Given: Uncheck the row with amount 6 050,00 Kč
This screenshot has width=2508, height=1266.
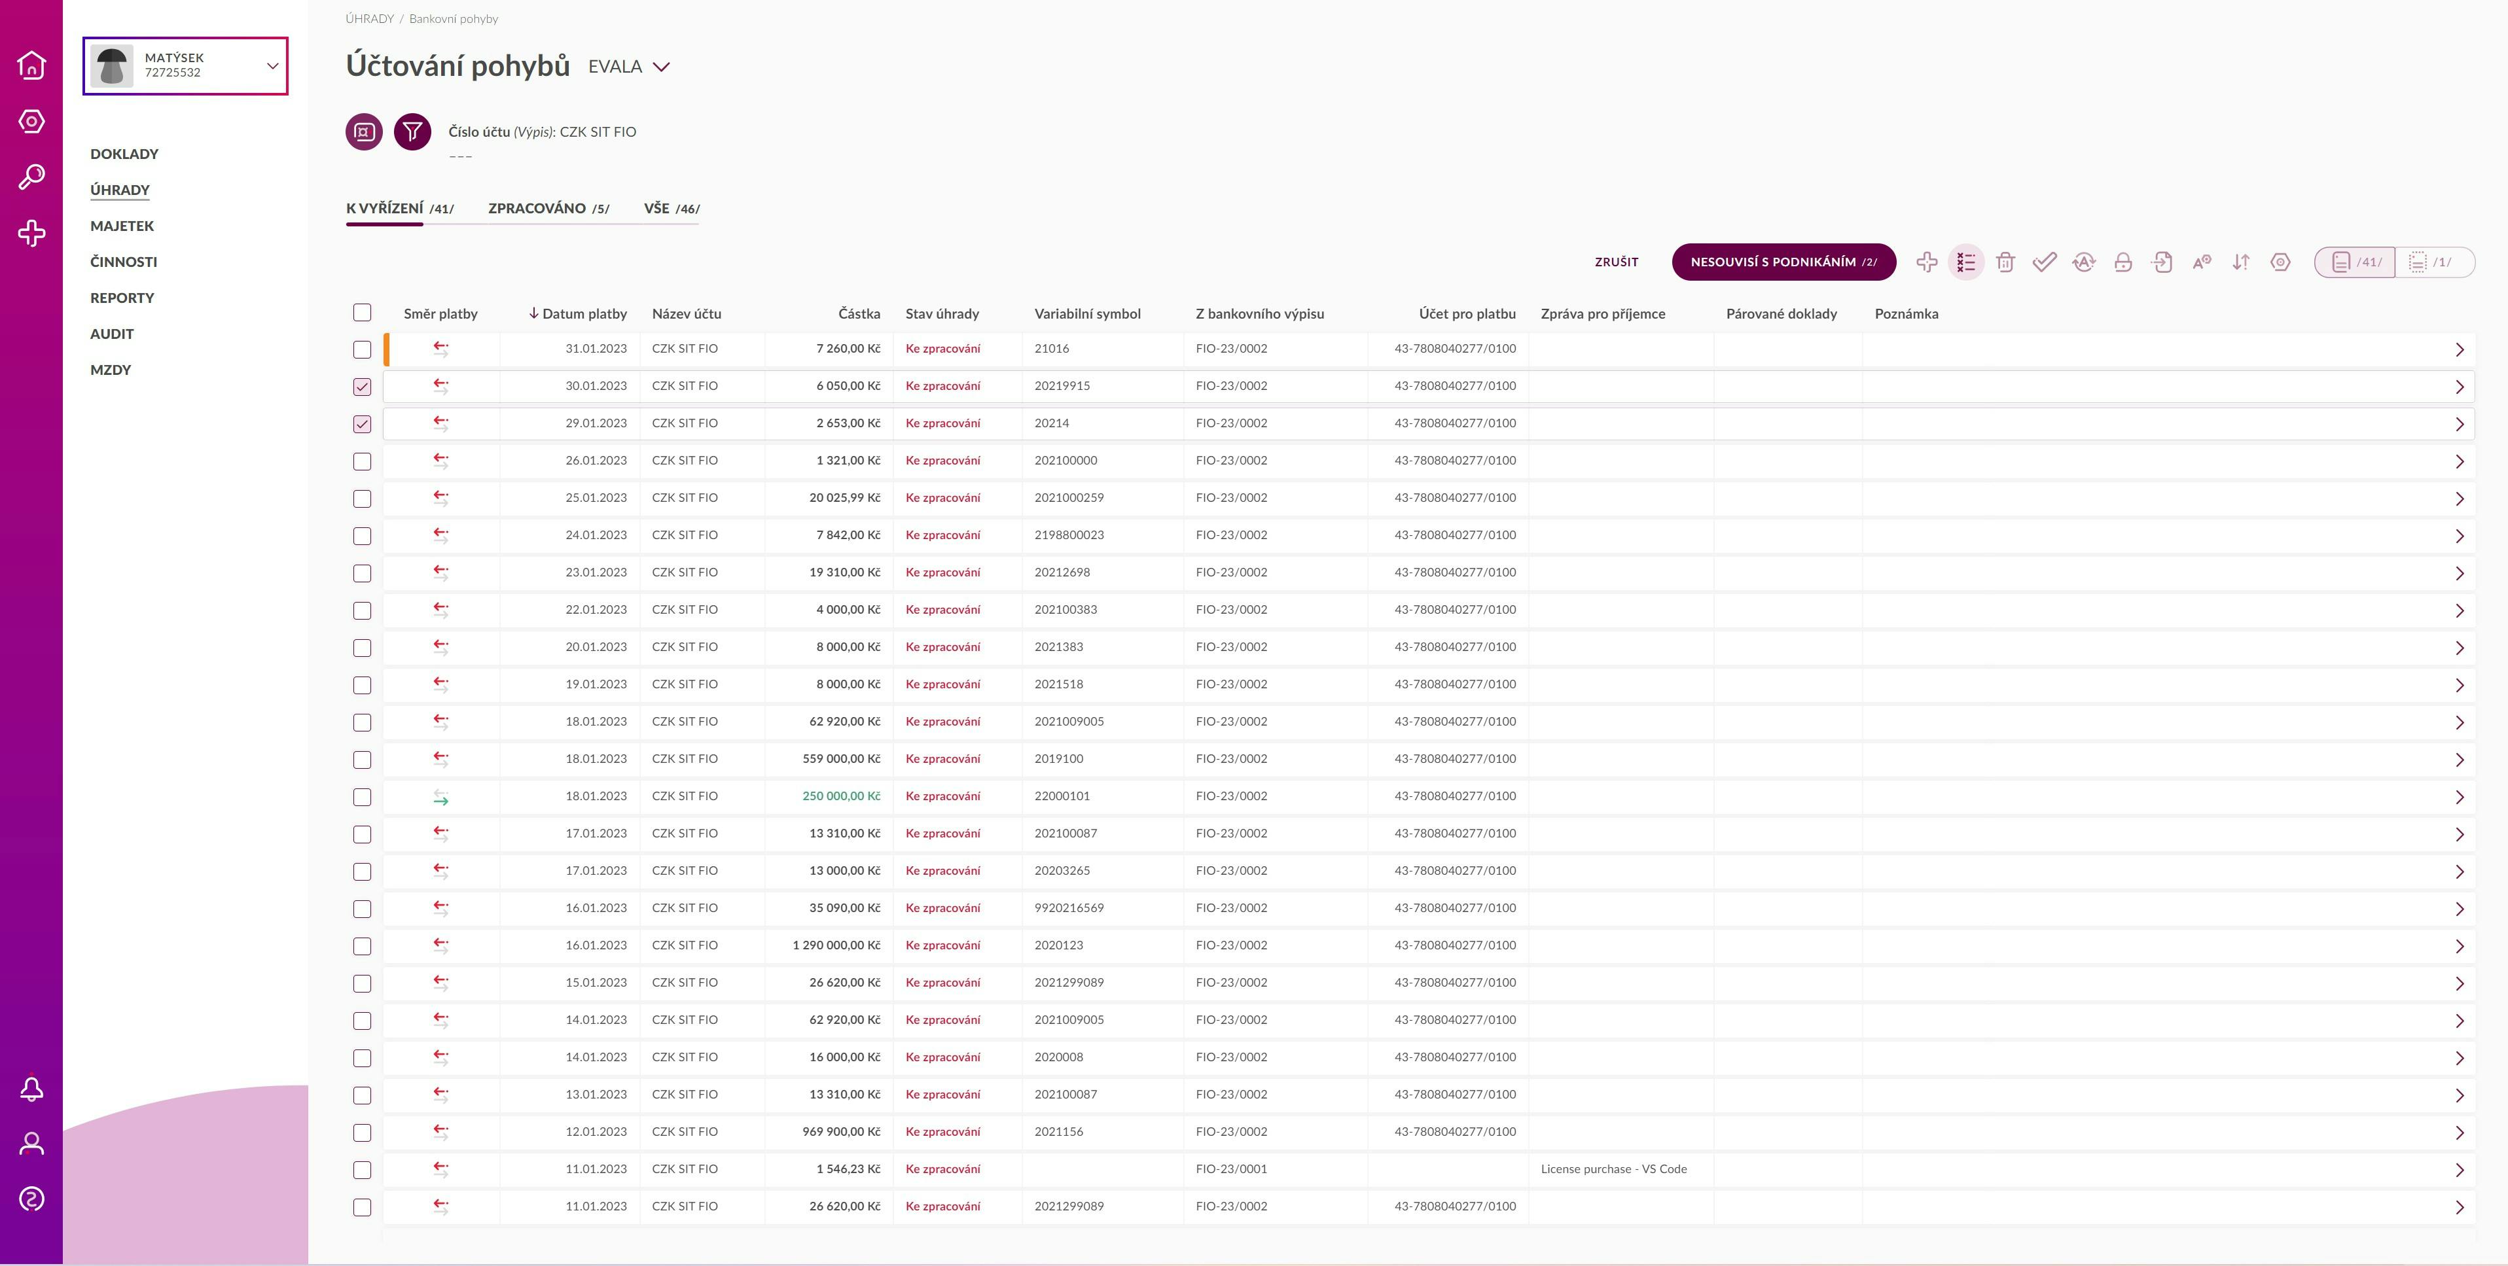Looking at the screenshot, I should pyautogui.click(x=362, y=386).
